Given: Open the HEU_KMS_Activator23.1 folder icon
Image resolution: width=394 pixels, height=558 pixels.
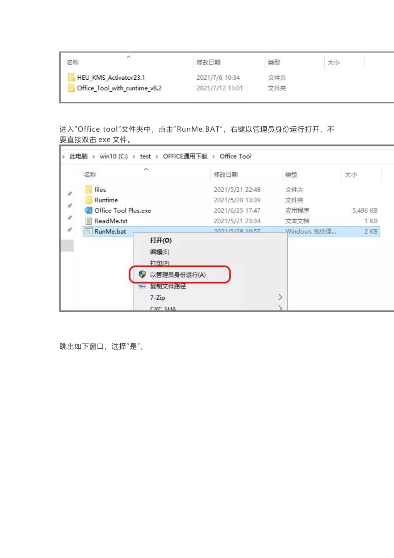Looking at the screenshot, I should (71, 77).
